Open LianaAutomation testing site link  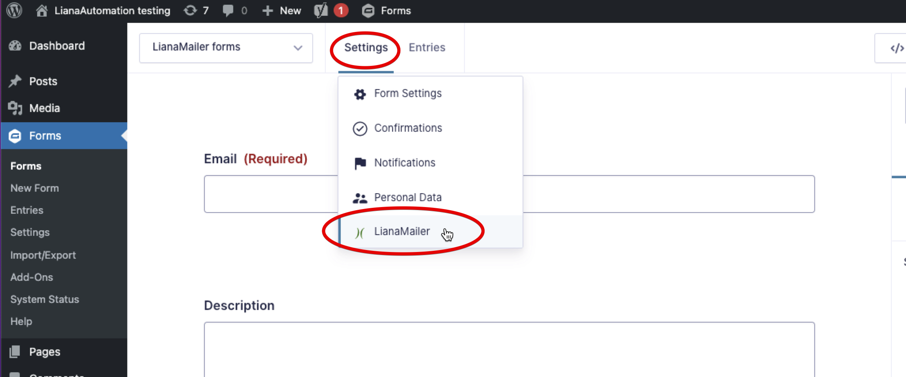[x=112, y=11]
